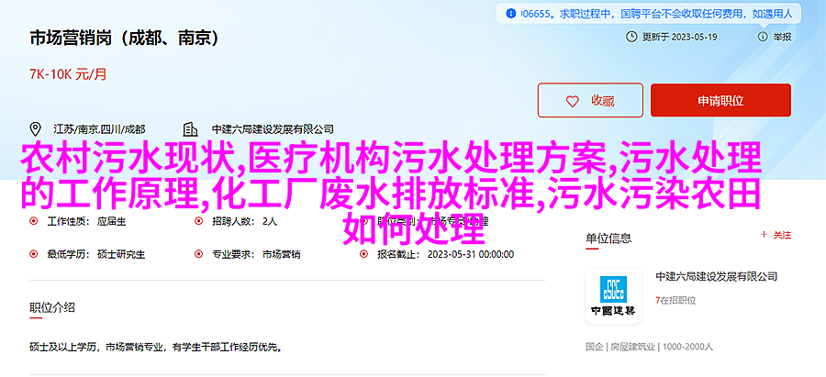Viewport: 826px width, 377px height.
Task: Select the red bullet beside 工作性质
Action: pos(34,222)
